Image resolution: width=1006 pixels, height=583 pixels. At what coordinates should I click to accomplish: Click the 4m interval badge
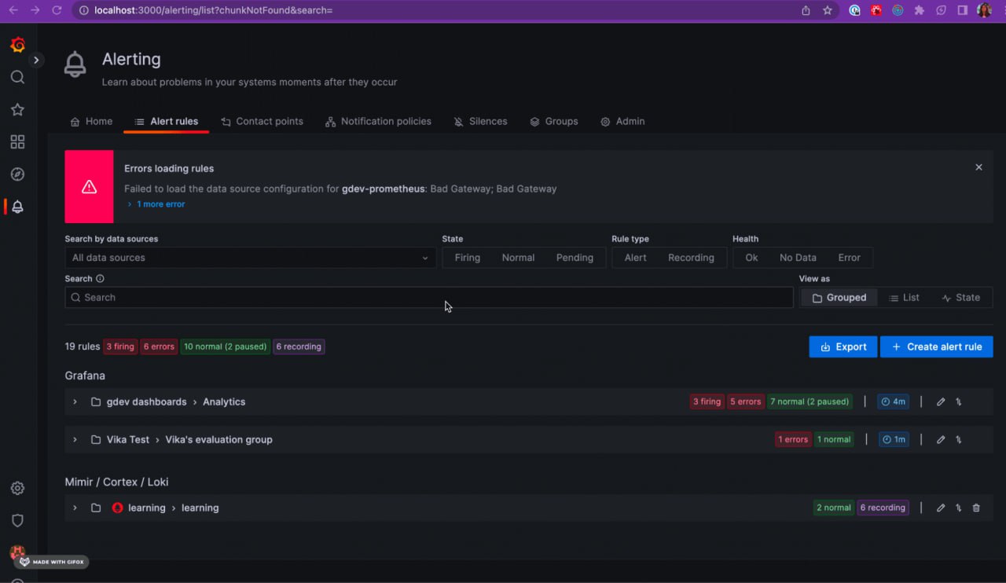[x=893, y=401]
